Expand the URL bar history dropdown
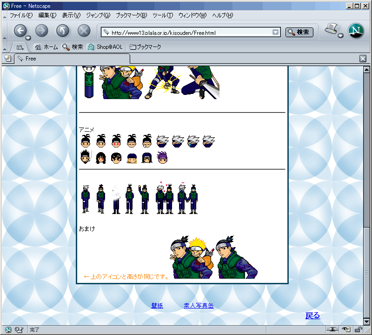The width and height of the screenshot is (372, 335). point(275,32)
